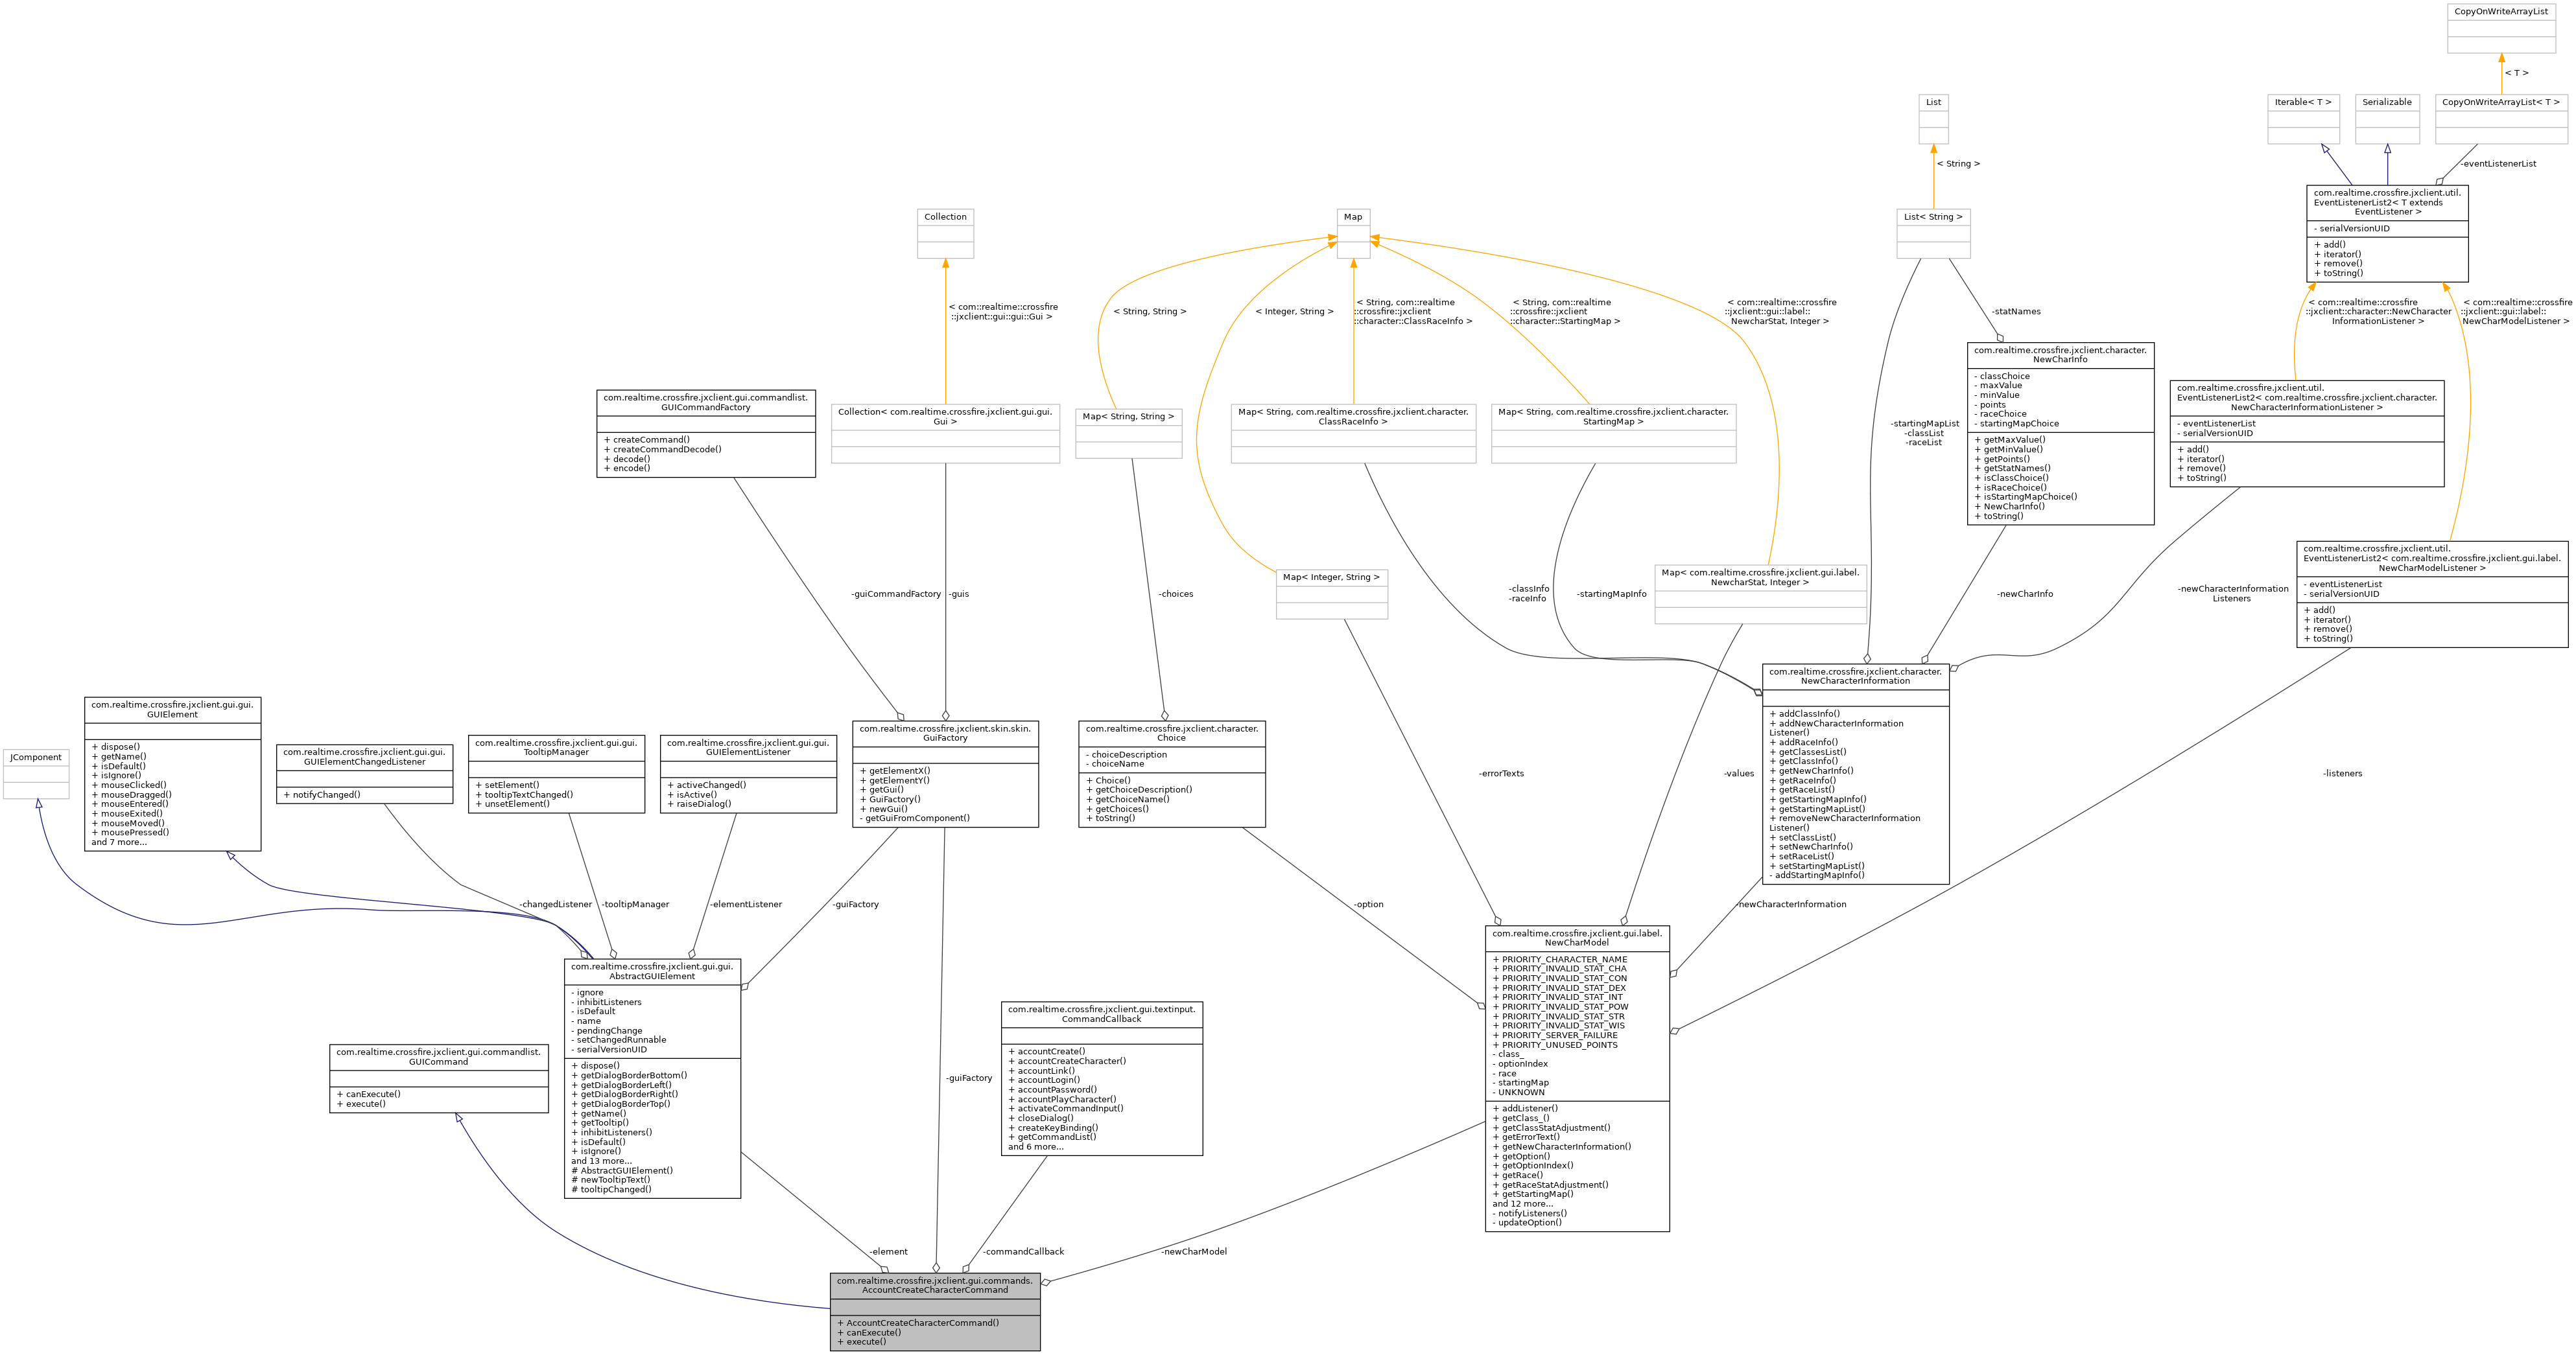2576x1355 pixels.
Task: Open the CommandCallback class node
Action: [1101, 1079]
